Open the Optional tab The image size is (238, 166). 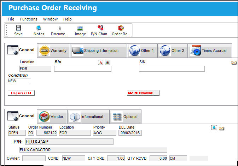[x=126, y=117]
